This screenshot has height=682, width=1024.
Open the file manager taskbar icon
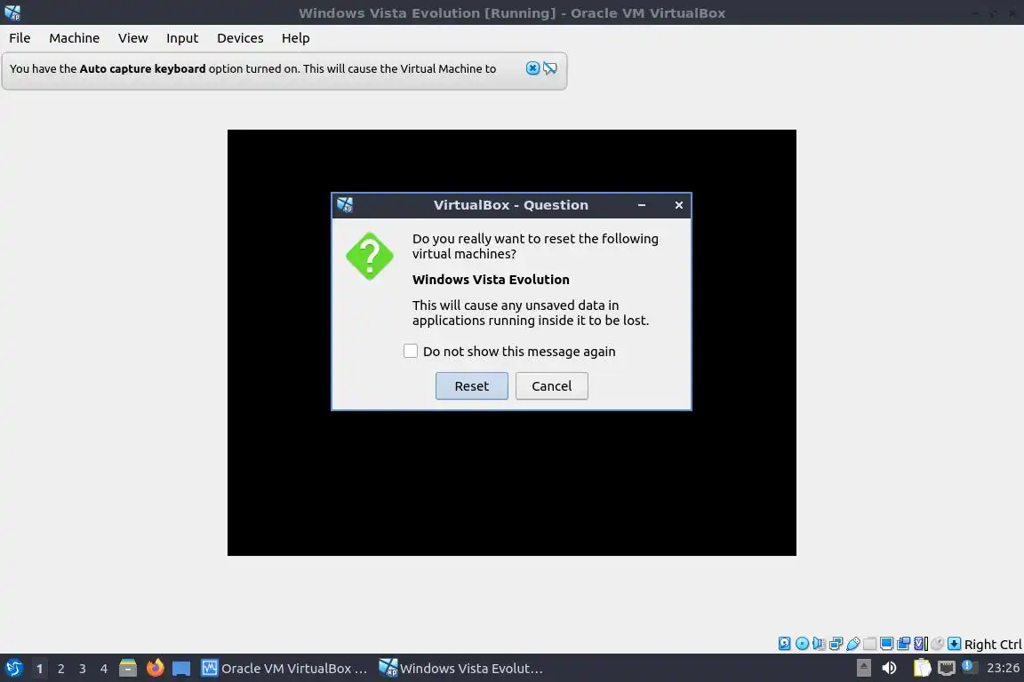pyautogui.click(x=128, y=668)
